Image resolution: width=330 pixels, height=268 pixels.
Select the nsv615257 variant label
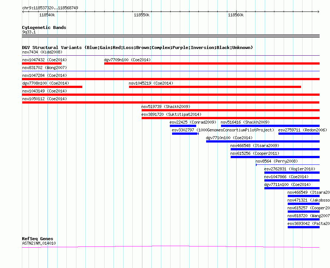(x=308, y=208)
